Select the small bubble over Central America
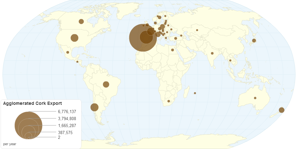Image resolution: width=298 pixels, height=149 pixels. [77, 62]
